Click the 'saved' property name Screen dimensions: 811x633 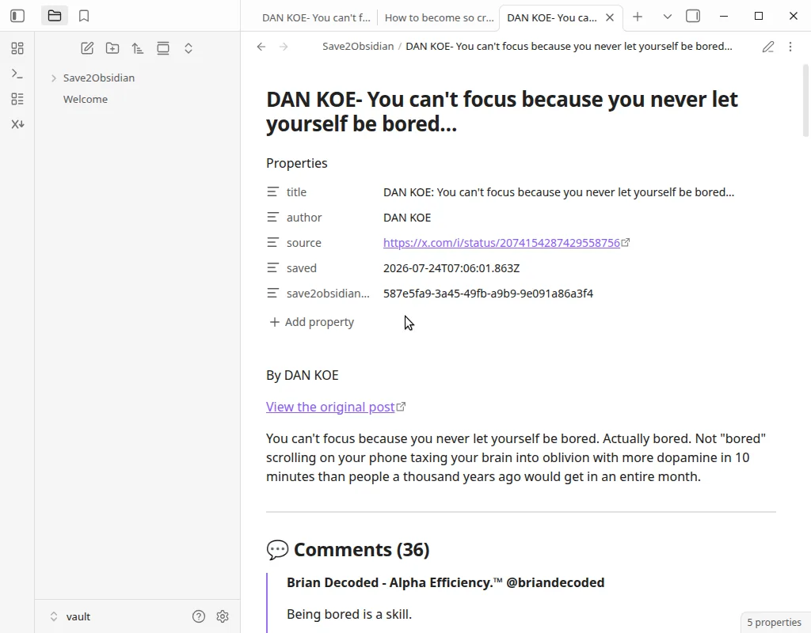pyautogui.click(x=302, y=268)
